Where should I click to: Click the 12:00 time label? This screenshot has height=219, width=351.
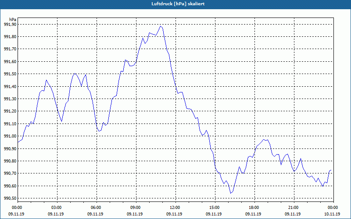[x=175, y=208]
